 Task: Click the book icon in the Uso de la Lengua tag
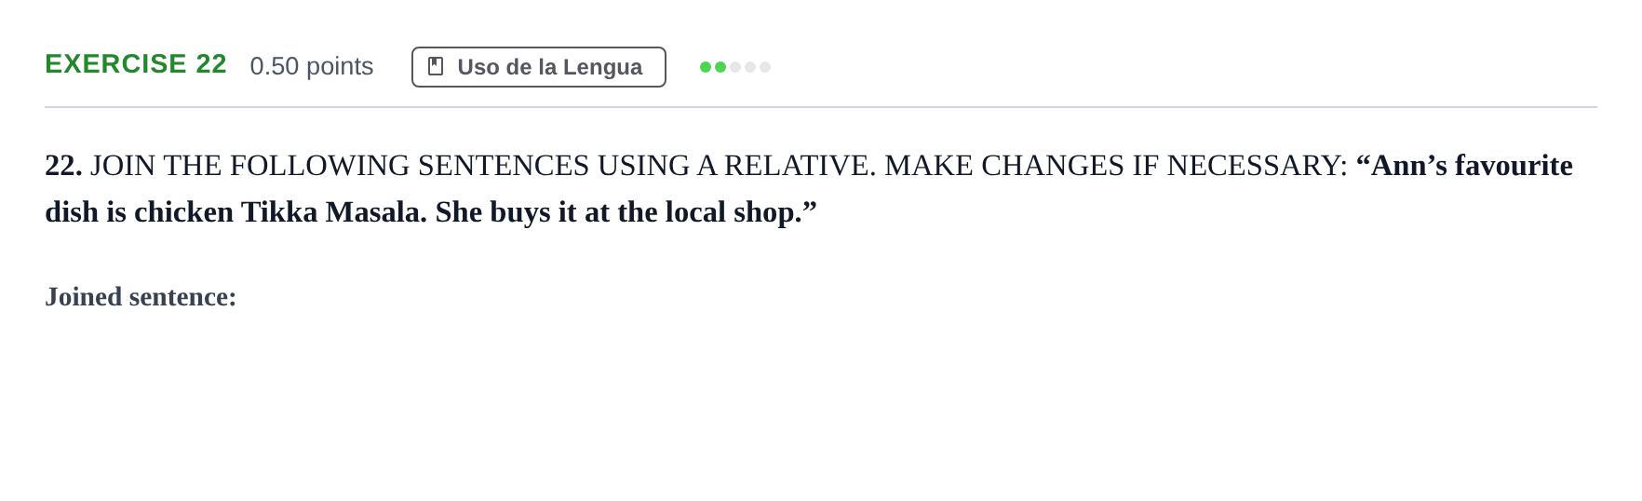pos(435,67)
